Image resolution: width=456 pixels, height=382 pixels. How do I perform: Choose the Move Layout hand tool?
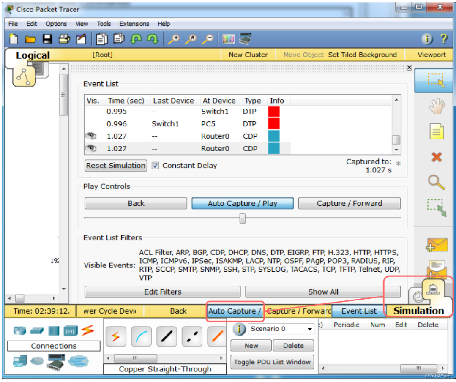coord(437,106)
